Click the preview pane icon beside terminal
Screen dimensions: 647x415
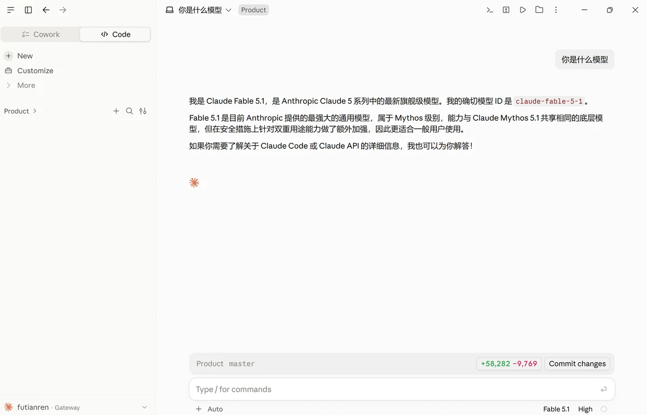[x=506, y=10]
